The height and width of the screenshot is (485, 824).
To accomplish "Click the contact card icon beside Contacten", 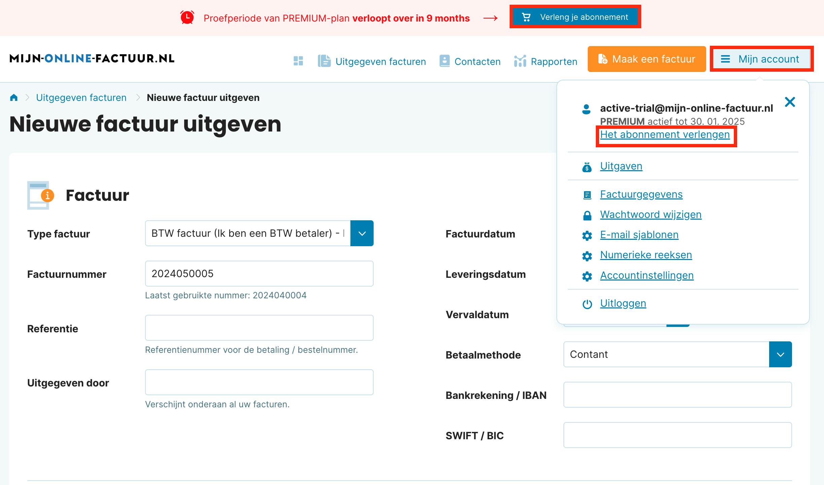I will tap(444, 61).
